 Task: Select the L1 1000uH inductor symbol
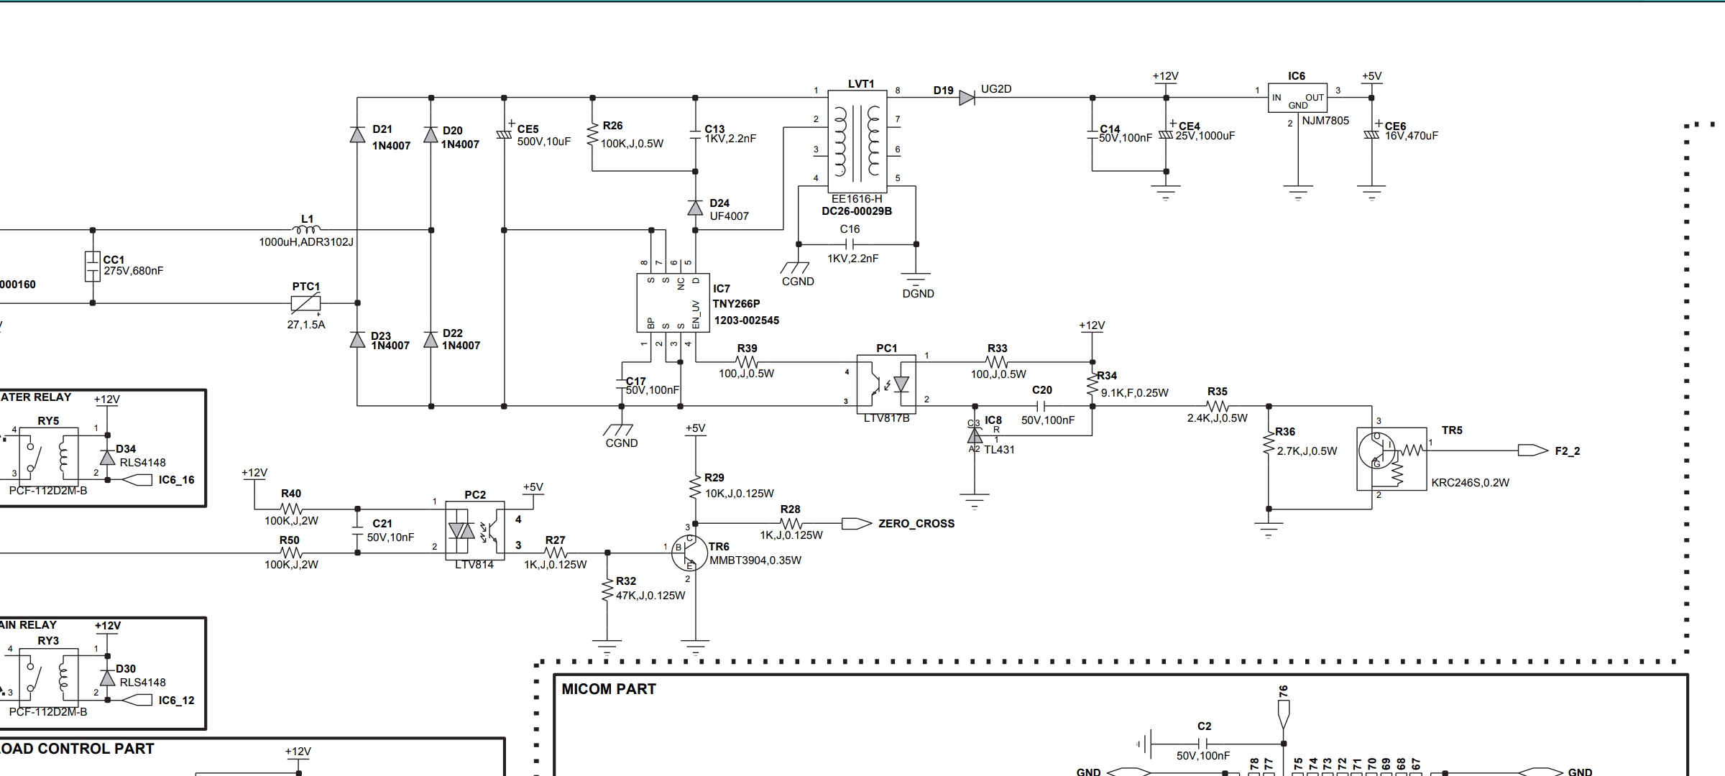click(307, 229)
